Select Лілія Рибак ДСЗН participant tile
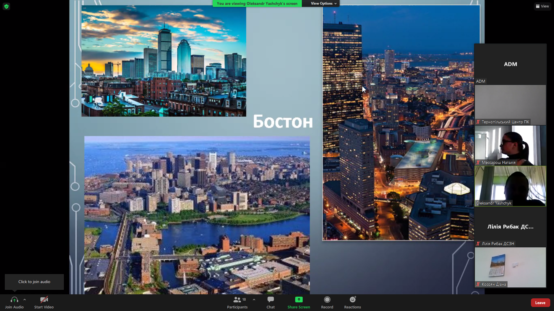Viewport: 554px width, 311px height. [510, 227]
